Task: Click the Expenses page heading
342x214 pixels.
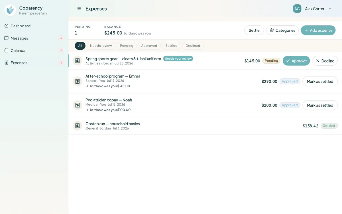Action: point(96,9)
